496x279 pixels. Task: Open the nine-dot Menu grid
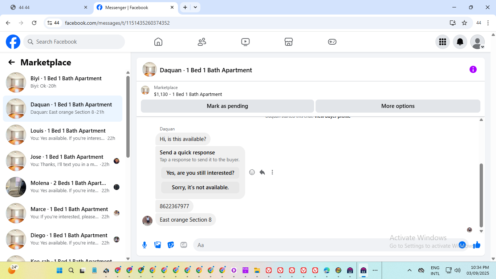443,42
